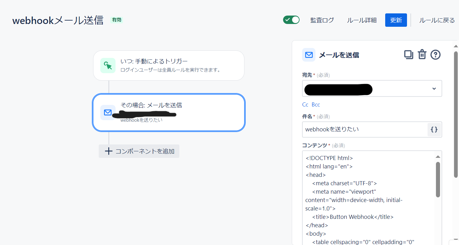Click the <meta charset="UTF-8"> line

pos(344,183)
